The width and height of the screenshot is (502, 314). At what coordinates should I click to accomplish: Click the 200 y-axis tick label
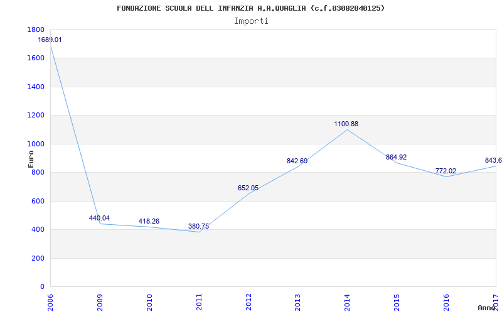(x=38, y=258)
